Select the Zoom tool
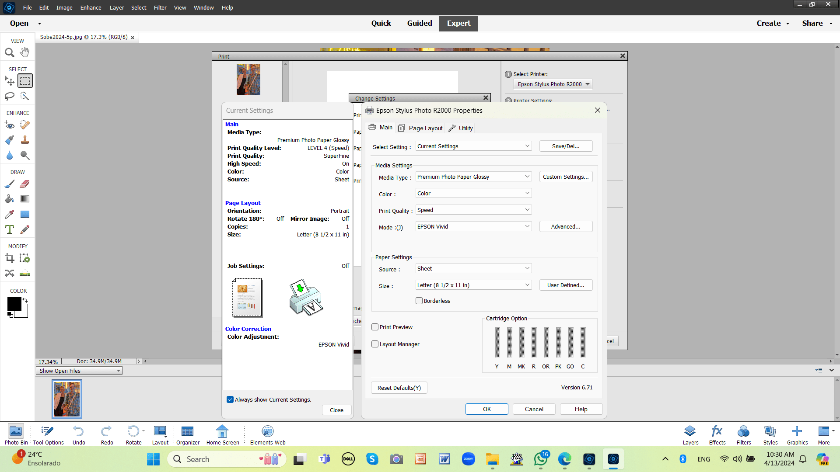This screenshot has width=840, height=472. pos(10,52)
